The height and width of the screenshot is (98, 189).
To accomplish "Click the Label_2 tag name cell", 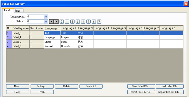I will (21, 42).
